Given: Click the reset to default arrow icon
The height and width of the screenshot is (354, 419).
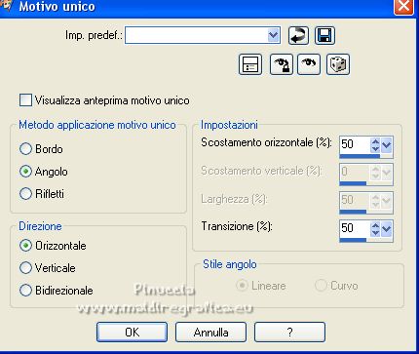Looking at the screenshot, I should pyautogui.click(x=298, y=35).
